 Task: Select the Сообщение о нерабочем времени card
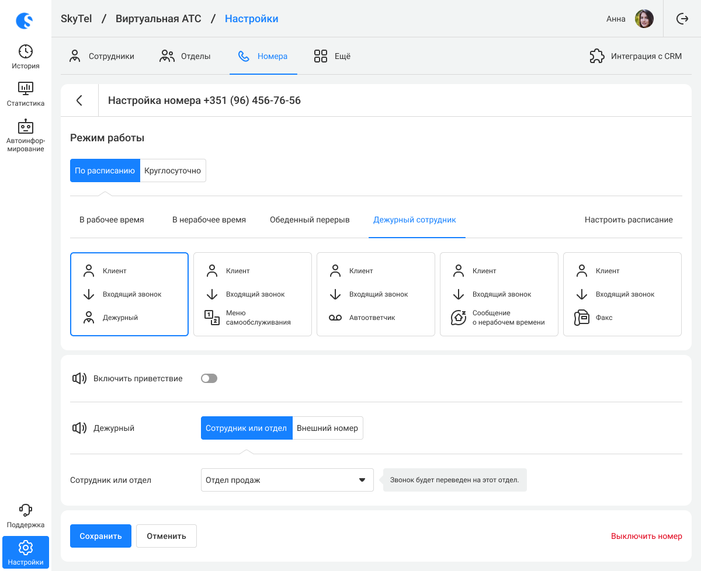499,294
